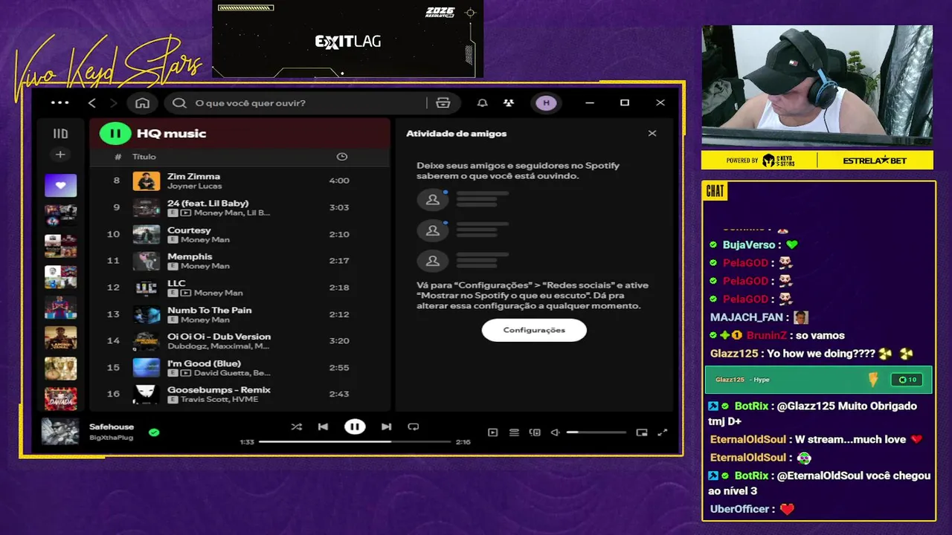The width and height of the screenshot is (952, 535).
Task: Go back with the left arrow
Action: pos(92,103)
